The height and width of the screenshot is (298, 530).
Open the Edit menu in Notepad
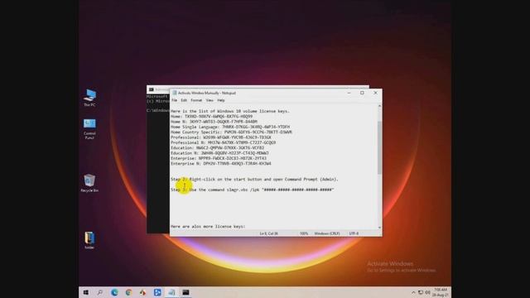[184, 100]
